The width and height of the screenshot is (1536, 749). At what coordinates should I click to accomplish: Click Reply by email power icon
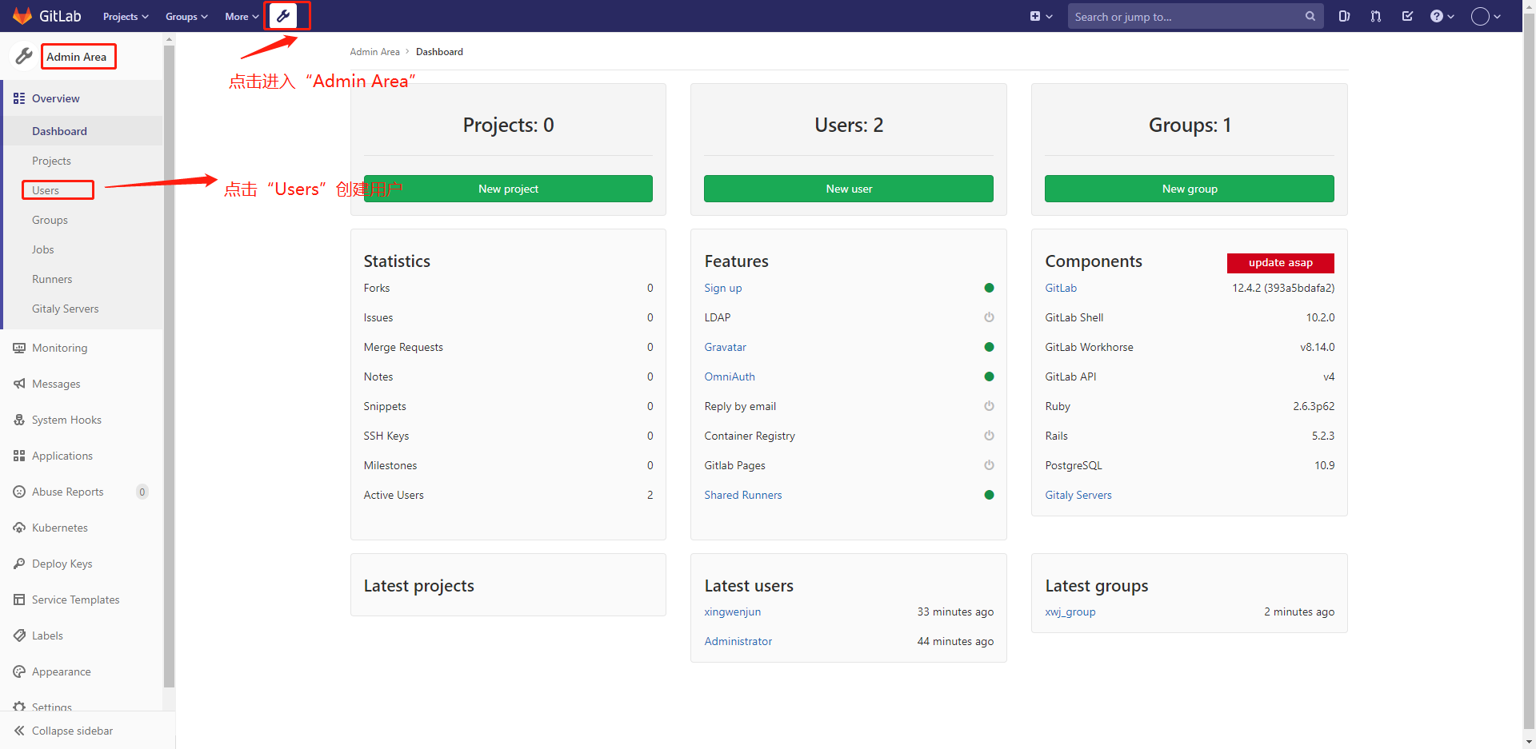tap(989, 406)
